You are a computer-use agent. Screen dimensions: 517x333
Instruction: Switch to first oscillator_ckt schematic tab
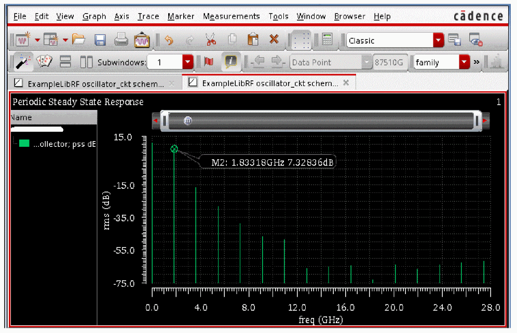(94, 83)
